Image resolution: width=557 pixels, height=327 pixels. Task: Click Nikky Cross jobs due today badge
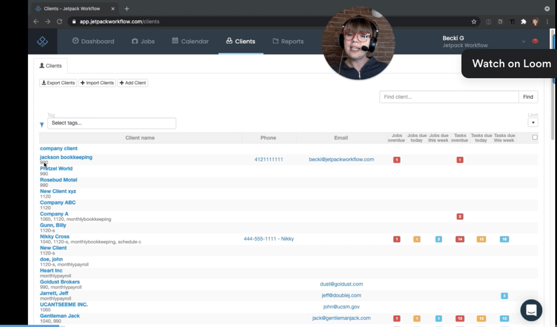point(416,239)
